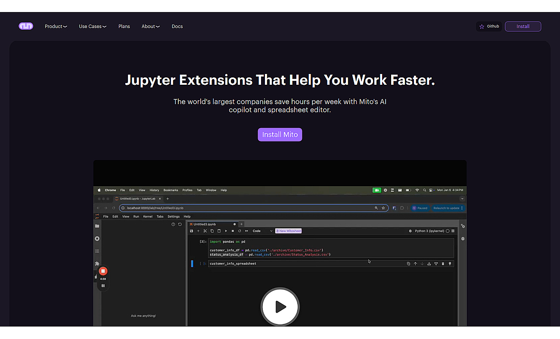Image resolution: width=560 pixels, height=339 pixels.
Task: Cut the cell with the scissors icon
Action: [205, 231]
